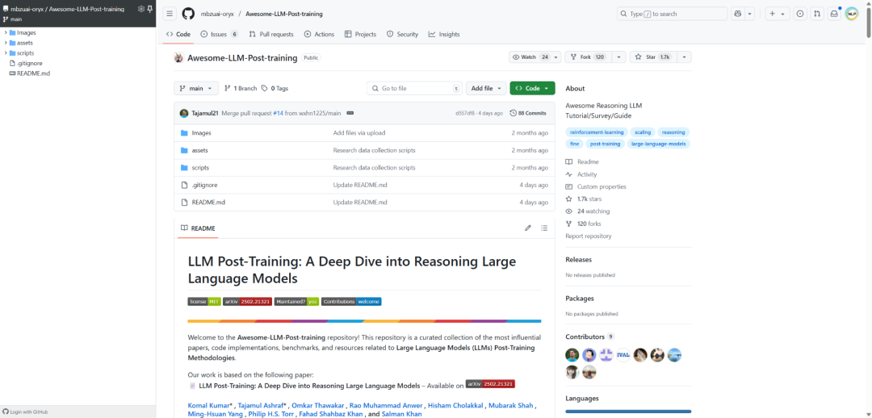This screenshot has height=418, width=872.
Task: Click the header search field
Action: click(x=672, y=14)
